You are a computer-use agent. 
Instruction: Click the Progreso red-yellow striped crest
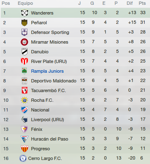point(25,149)
